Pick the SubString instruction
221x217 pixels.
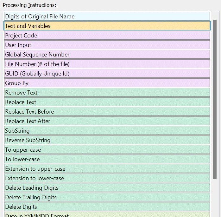click(107, 130)
